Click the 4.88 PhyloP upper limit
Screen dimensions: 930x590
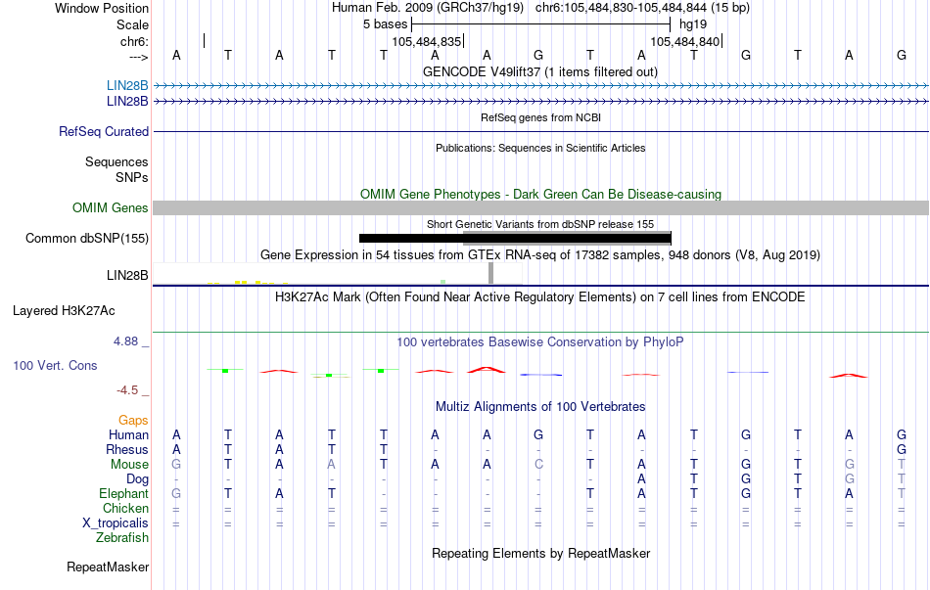coord(125,341)
